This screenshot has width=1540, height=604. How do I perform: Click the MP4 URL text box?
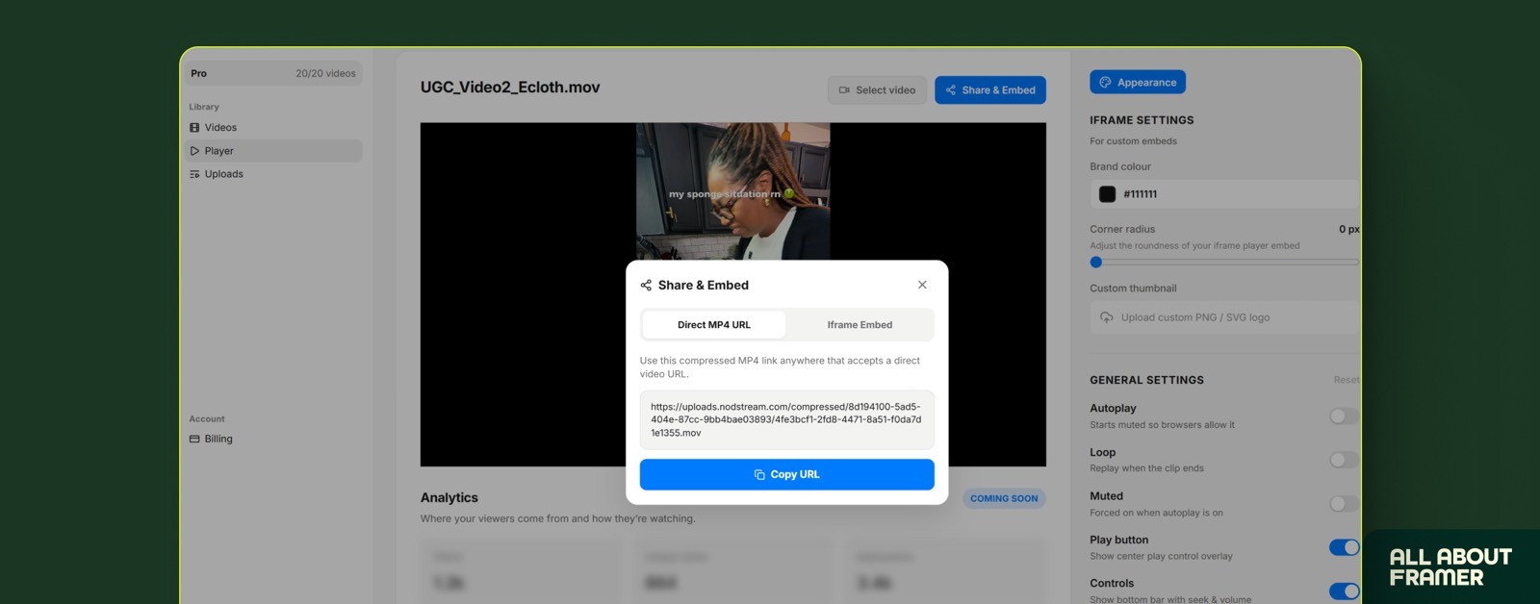tap(787, 419)
